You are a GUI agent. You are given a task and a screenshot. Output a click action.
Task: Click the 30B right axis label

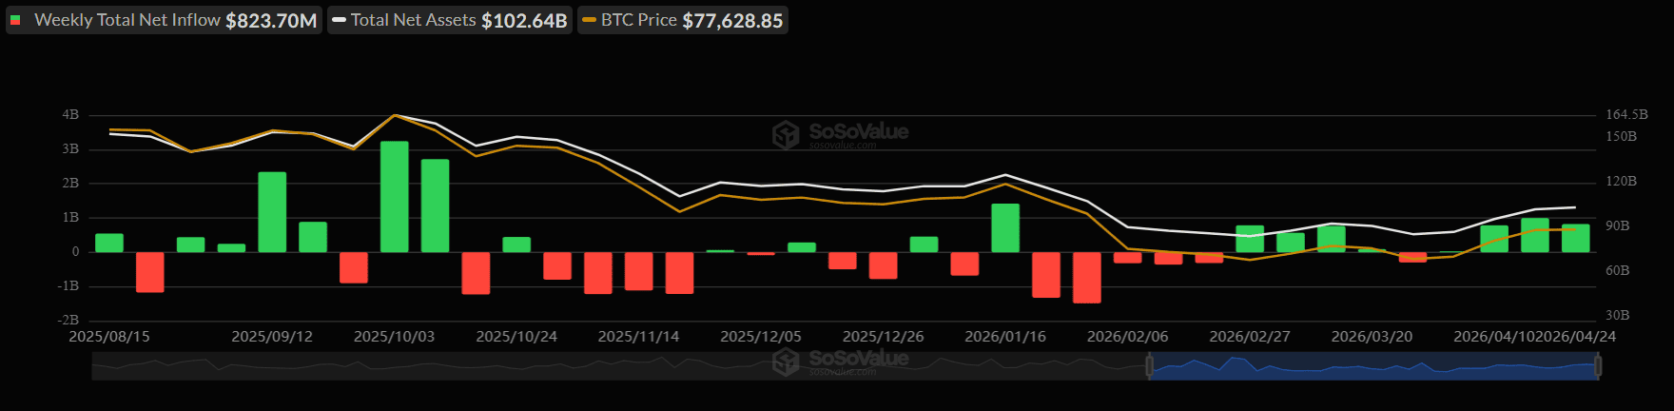point(1618,315)
